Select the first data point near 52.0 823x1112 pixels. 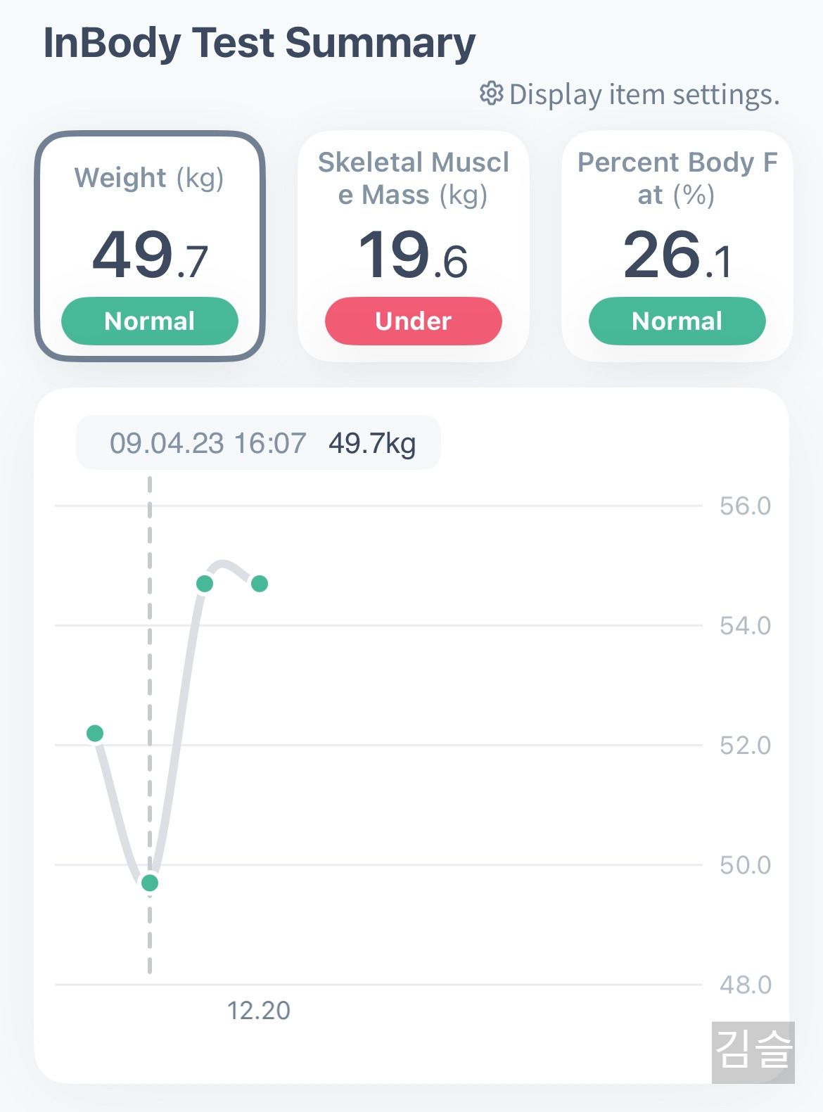click(x=95, y=734)
